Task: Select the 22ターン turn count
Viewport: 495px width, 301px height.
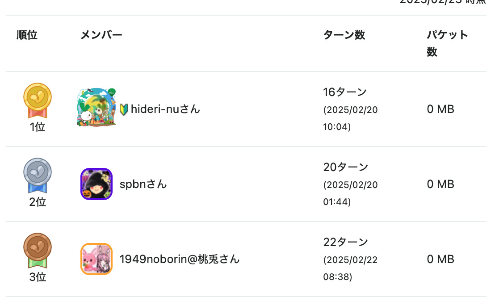Action: (345, 242)
